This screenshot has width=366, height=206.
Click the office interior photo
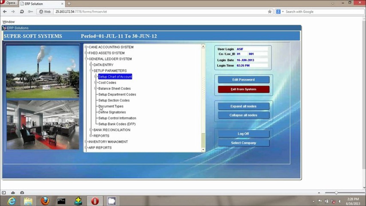[x=43, y=125]
